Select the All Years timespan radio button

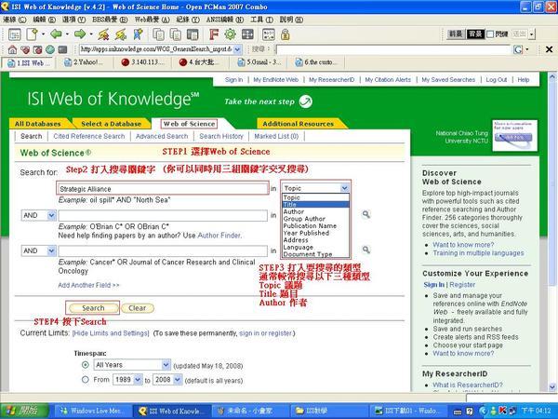86,365
